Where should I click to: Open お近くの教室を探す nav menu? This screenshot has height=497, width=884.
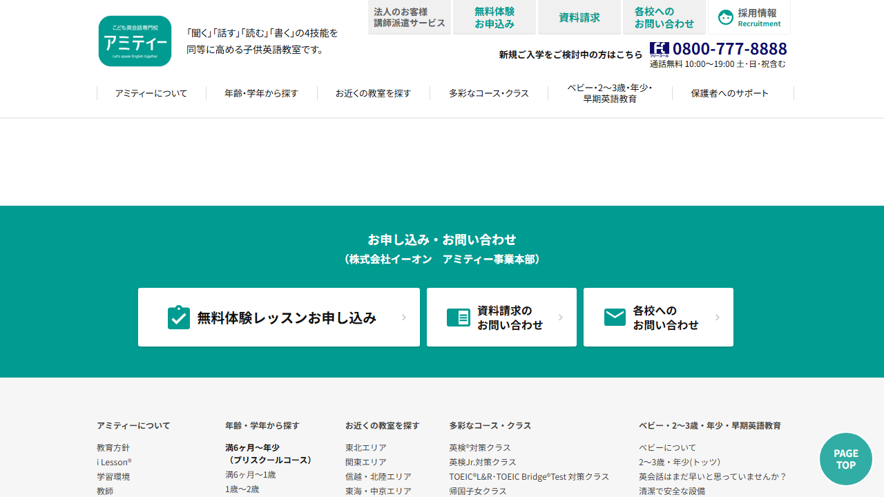point(374,93)
